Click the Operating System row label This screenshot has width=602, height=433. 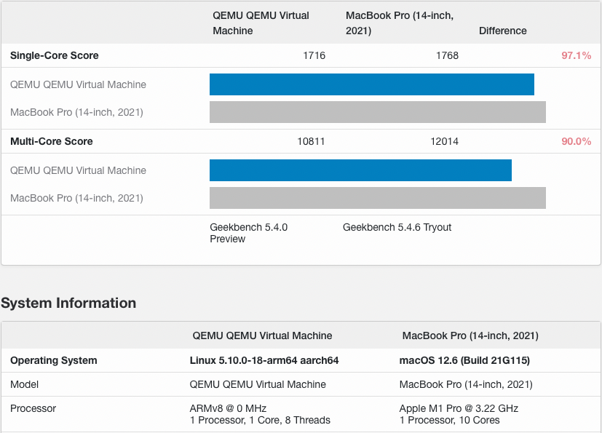click(x=54, y=360)
